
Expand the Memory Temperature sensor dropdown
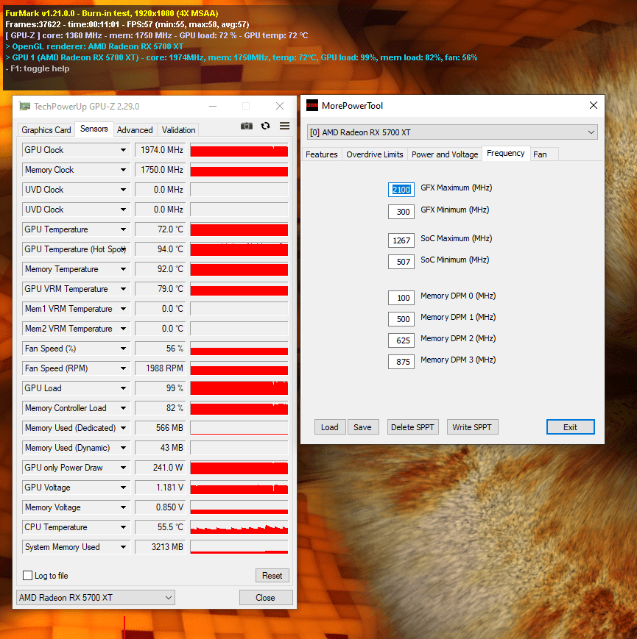pyautogui.click(x=123, y=269)
